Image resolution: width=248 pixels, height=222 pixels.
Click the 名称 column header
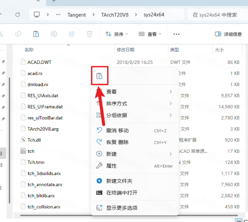(x=29, y=50)
